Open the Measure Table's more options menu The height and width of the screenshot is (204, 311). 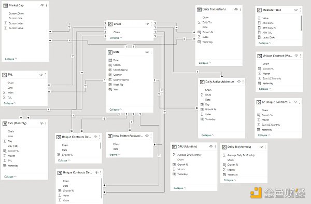(x=300, y=10)
